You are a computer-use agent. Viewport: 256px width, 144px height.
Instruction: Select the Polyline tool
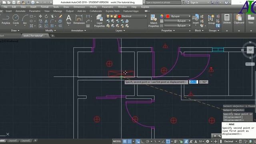(6, 20)
